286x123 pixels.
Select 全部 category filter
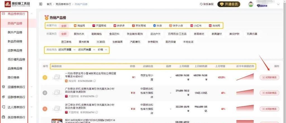click(64, 34)
